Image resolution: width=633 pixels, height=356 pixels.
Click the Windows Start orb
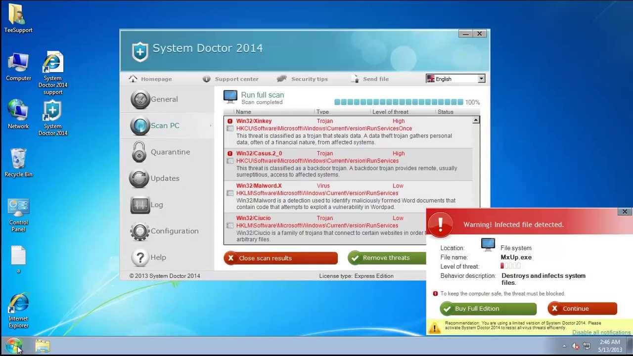click(14, 346)
